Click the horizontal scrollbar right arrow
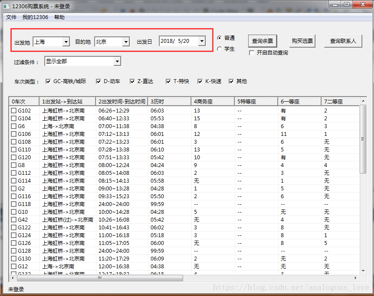Image resolution: width=374 pixels, height=296 pixels. (x=356, y=278)
